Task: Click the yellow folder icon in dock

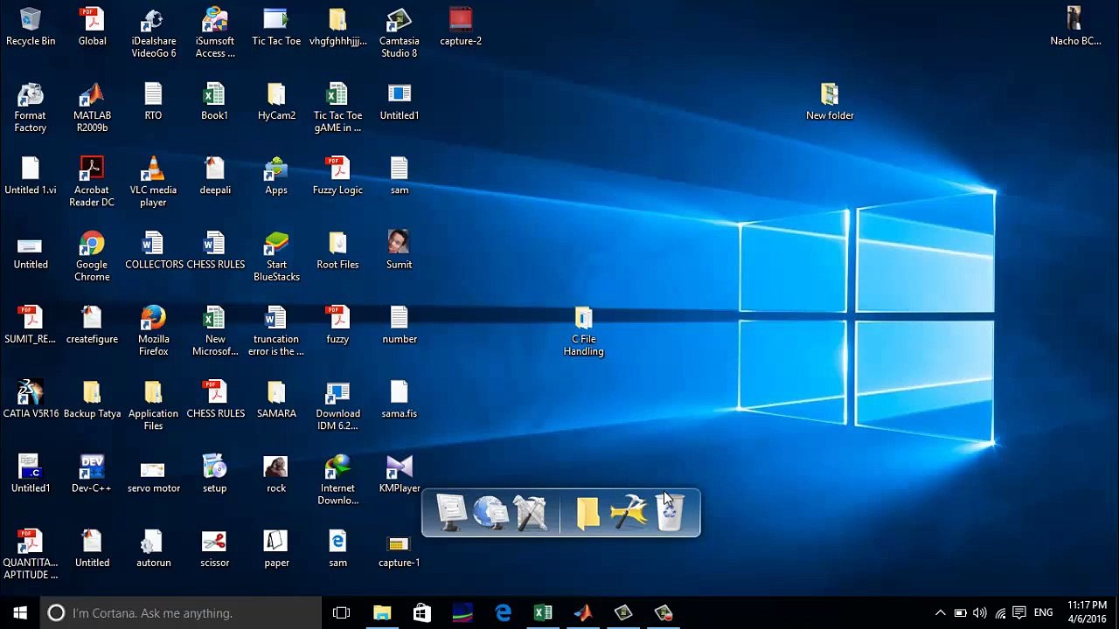Action: coord(587,513)
